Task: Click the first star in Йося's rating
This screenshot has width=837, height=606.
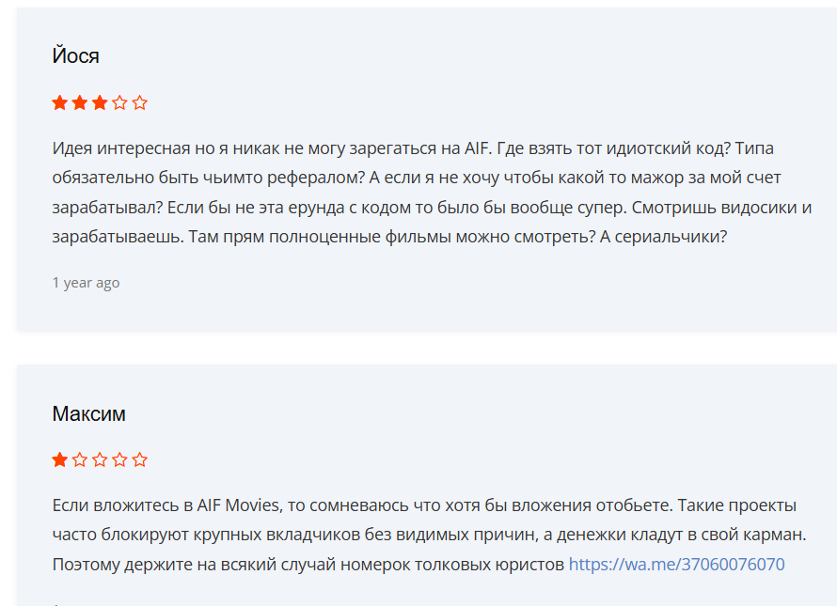Action: 60,102
